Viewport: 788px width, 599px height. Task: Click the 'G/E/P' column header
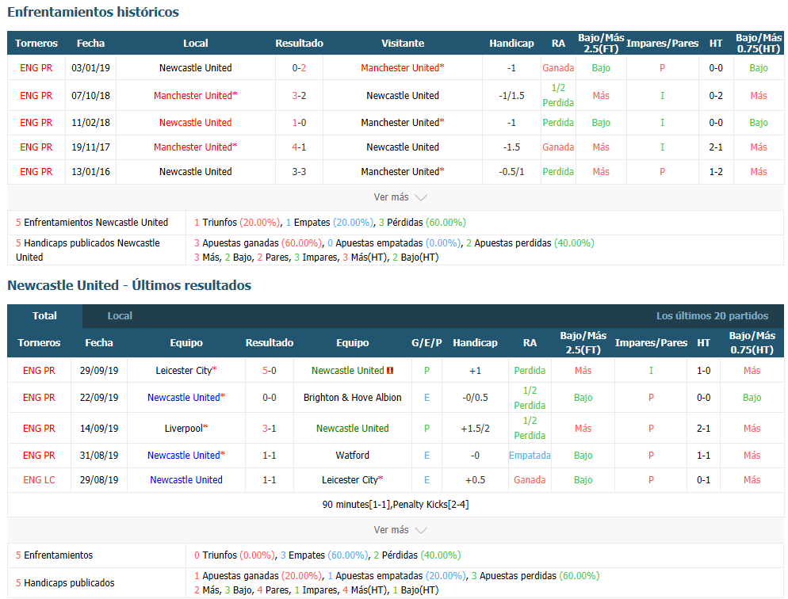click(427, 343)
